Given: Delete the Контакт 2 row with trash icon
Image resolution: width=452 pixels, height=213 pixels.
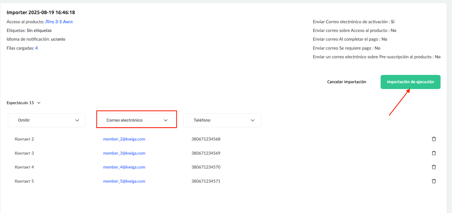Looking at the screenshot, I should pyautogui.click(x=434, y=139).
